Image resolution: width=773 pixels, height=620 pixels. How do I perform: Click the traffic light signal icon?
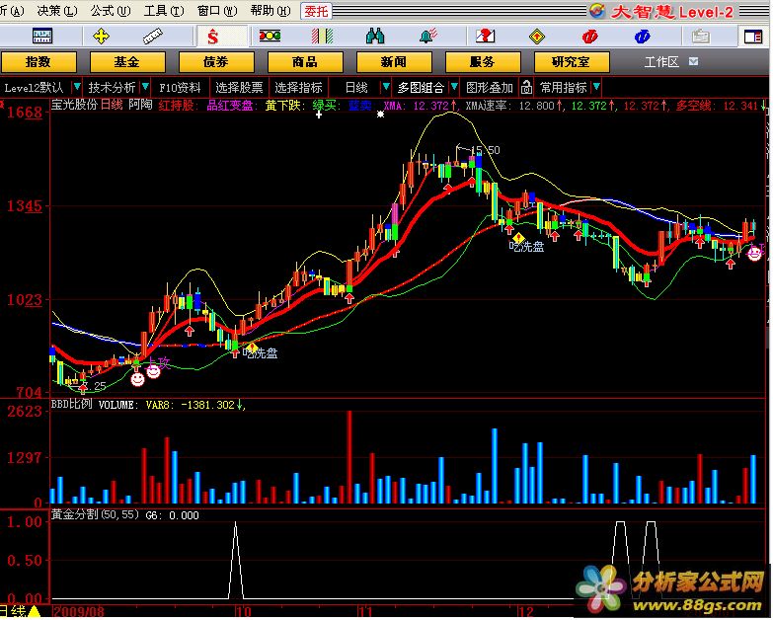[x=270, y=36]
